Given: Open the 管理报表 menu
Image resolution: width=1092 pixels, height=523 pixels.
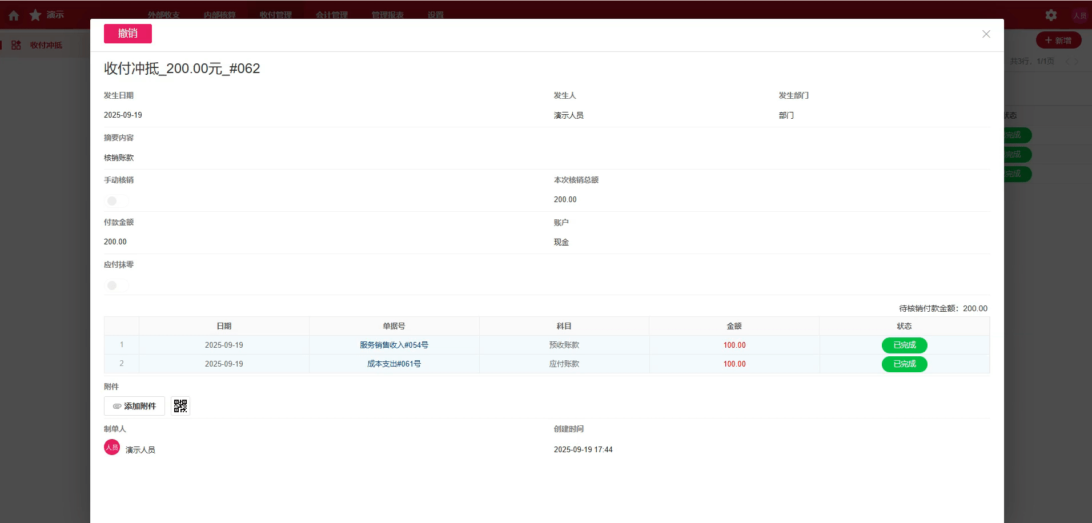Looking at the screenshot, I should (x=387, y=15).
